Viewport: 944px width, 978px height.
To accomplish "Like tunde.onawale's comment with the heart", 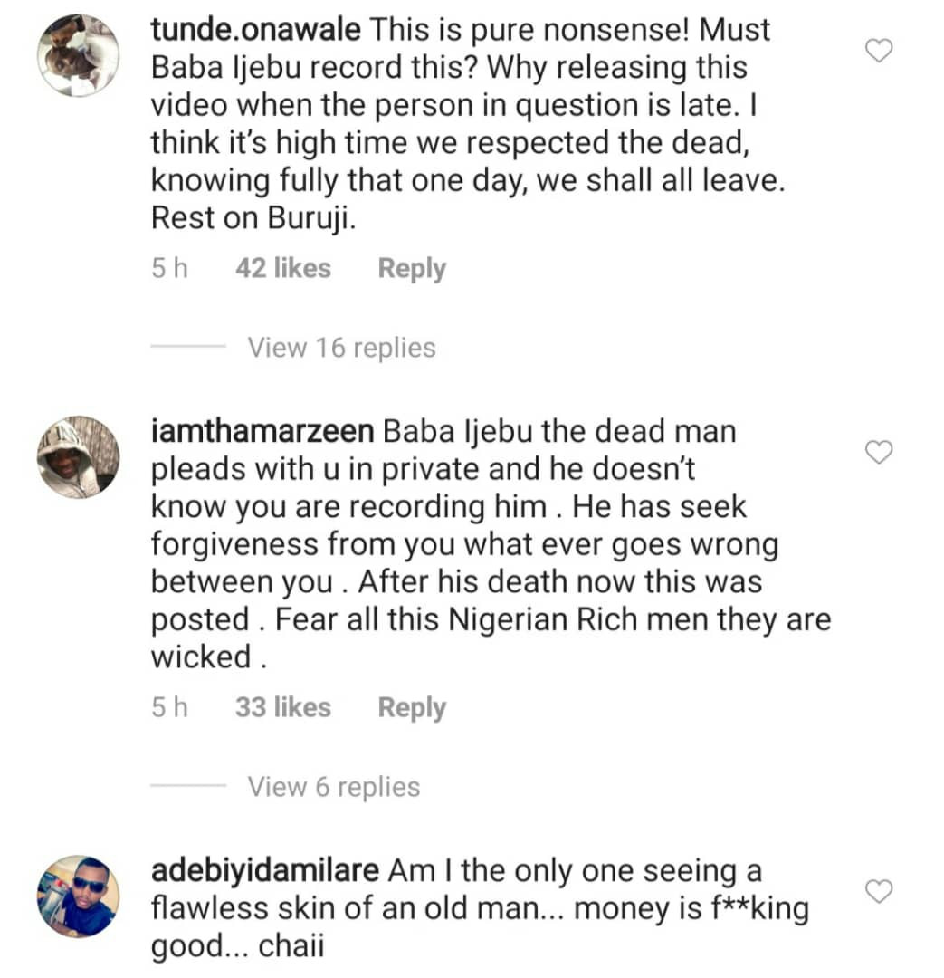I will coord(879,52).
